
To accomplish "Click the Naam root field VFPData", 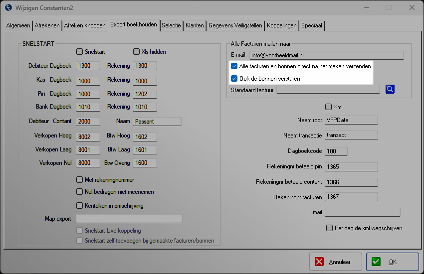I will (351, 120).
